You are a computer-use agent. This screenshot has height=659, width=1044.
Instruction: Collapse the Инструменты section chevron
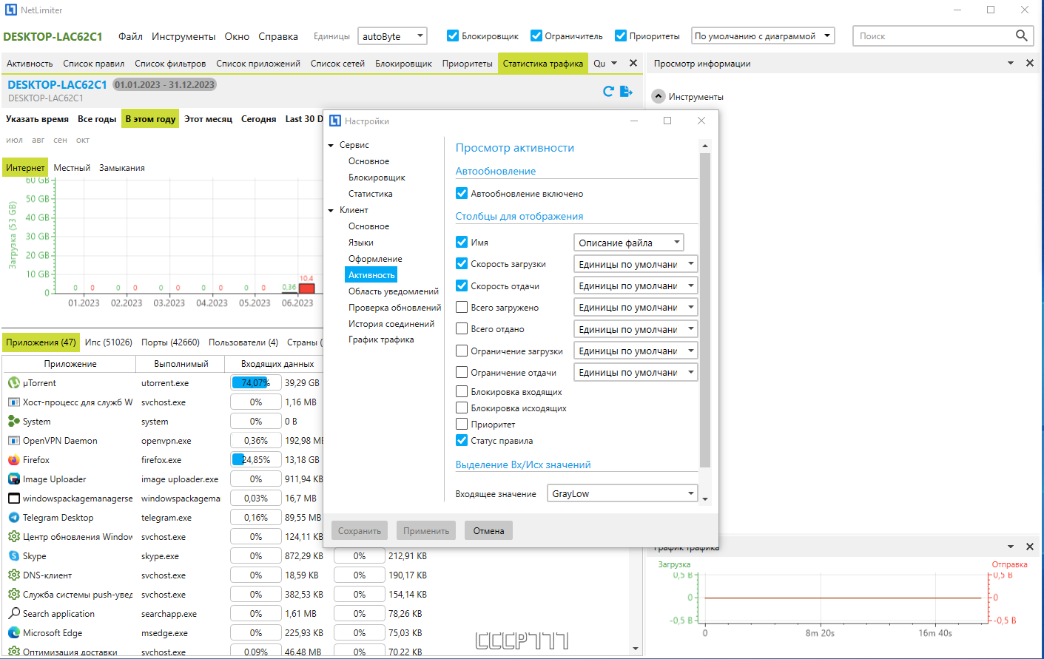(x=659, y=96)
